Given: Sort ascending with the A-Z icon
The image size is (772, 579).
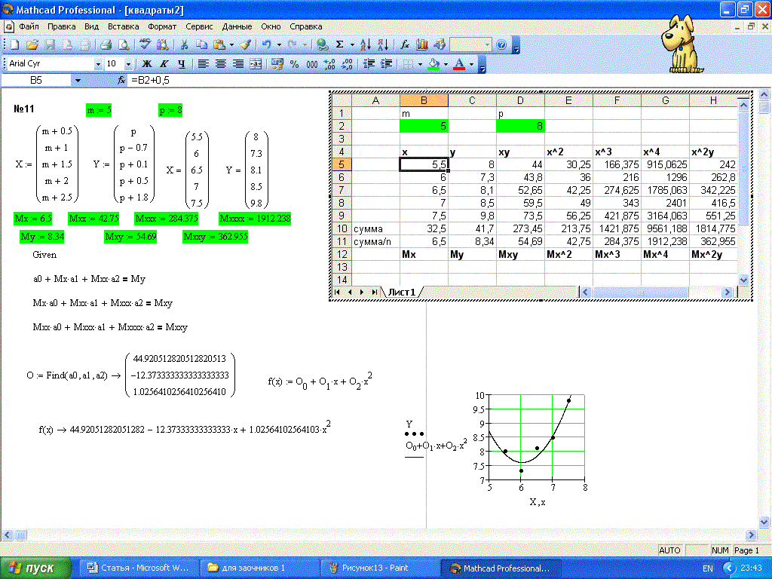Looking at the screenshot, I should 365,45.
